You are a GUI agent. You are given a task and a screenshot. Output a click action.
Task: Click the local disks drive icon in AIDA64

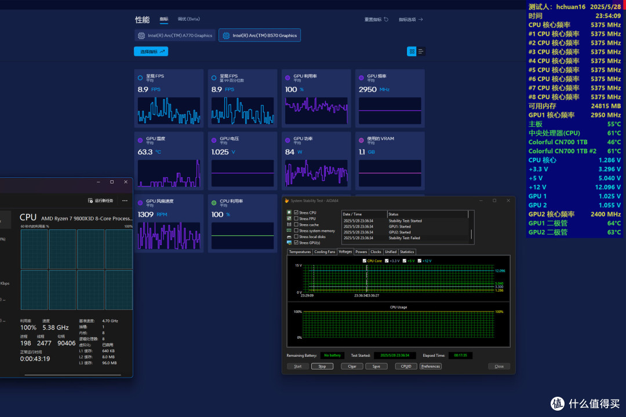(x=289, y=237)
